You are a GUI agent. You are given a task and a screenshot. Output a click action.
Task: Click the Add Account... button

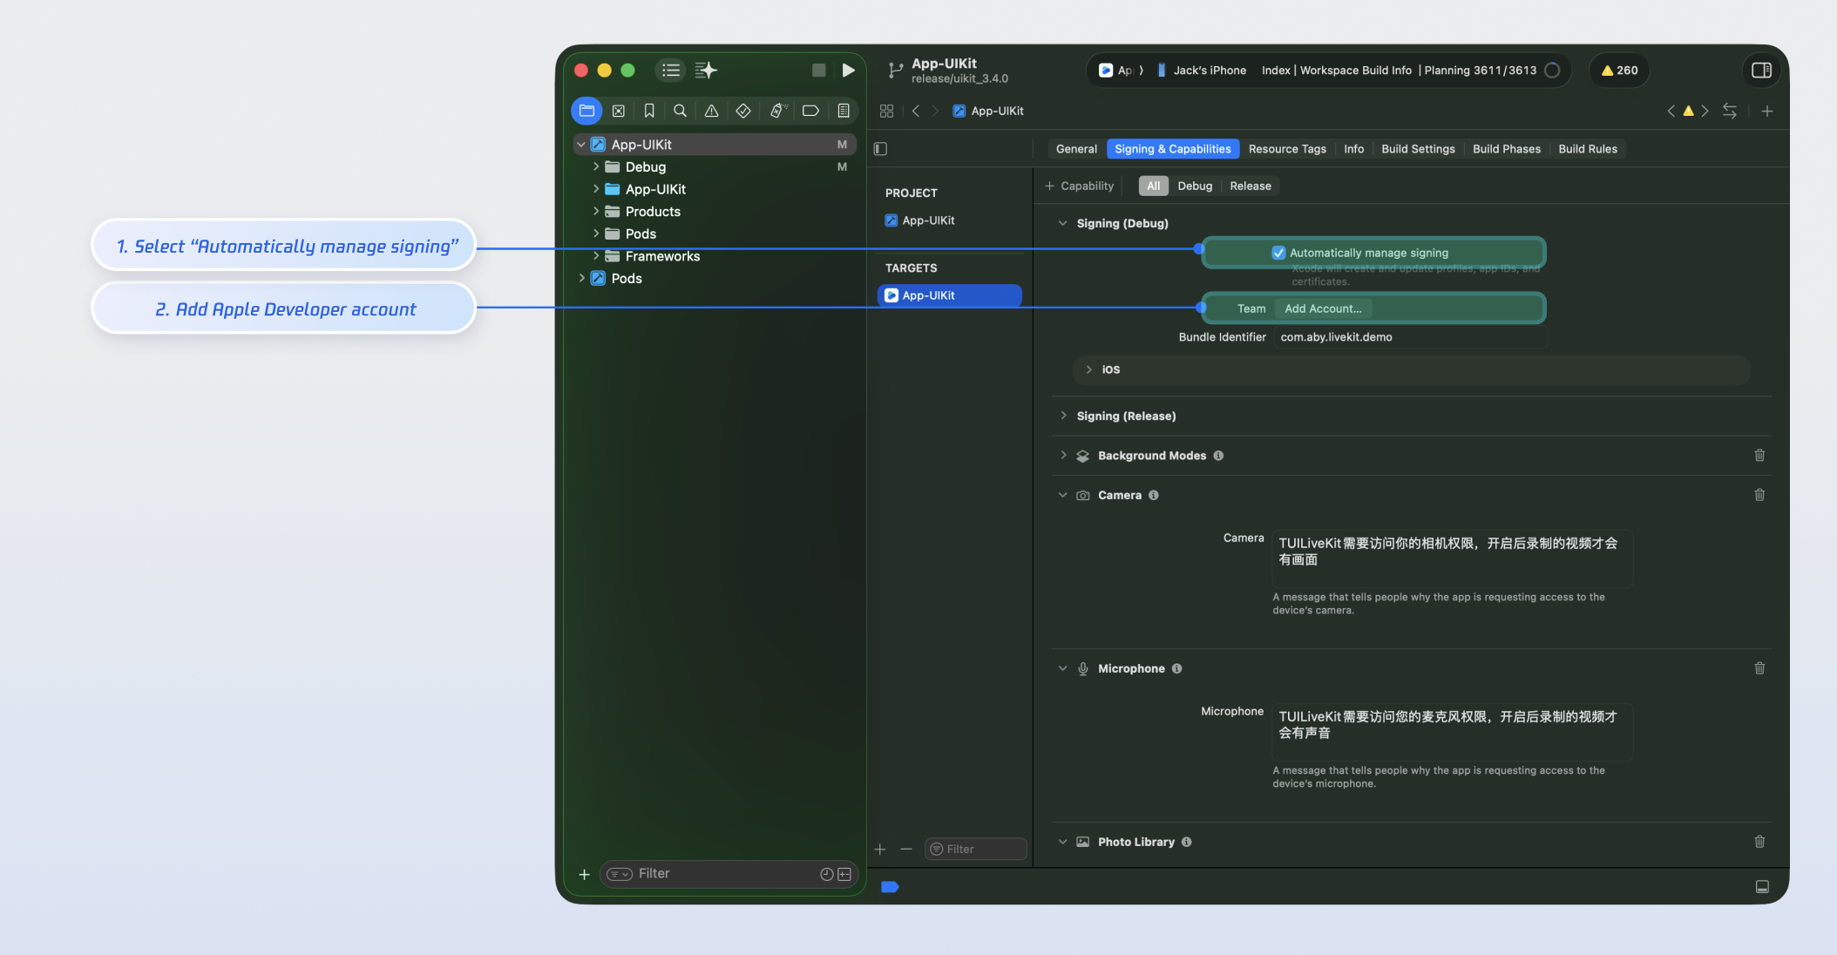pyautogui.click(x=1323, y=308)
